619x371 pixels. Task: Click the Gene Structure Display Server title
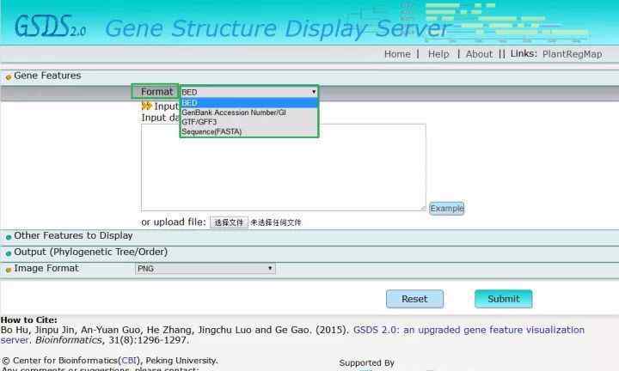tap(277, 28)
